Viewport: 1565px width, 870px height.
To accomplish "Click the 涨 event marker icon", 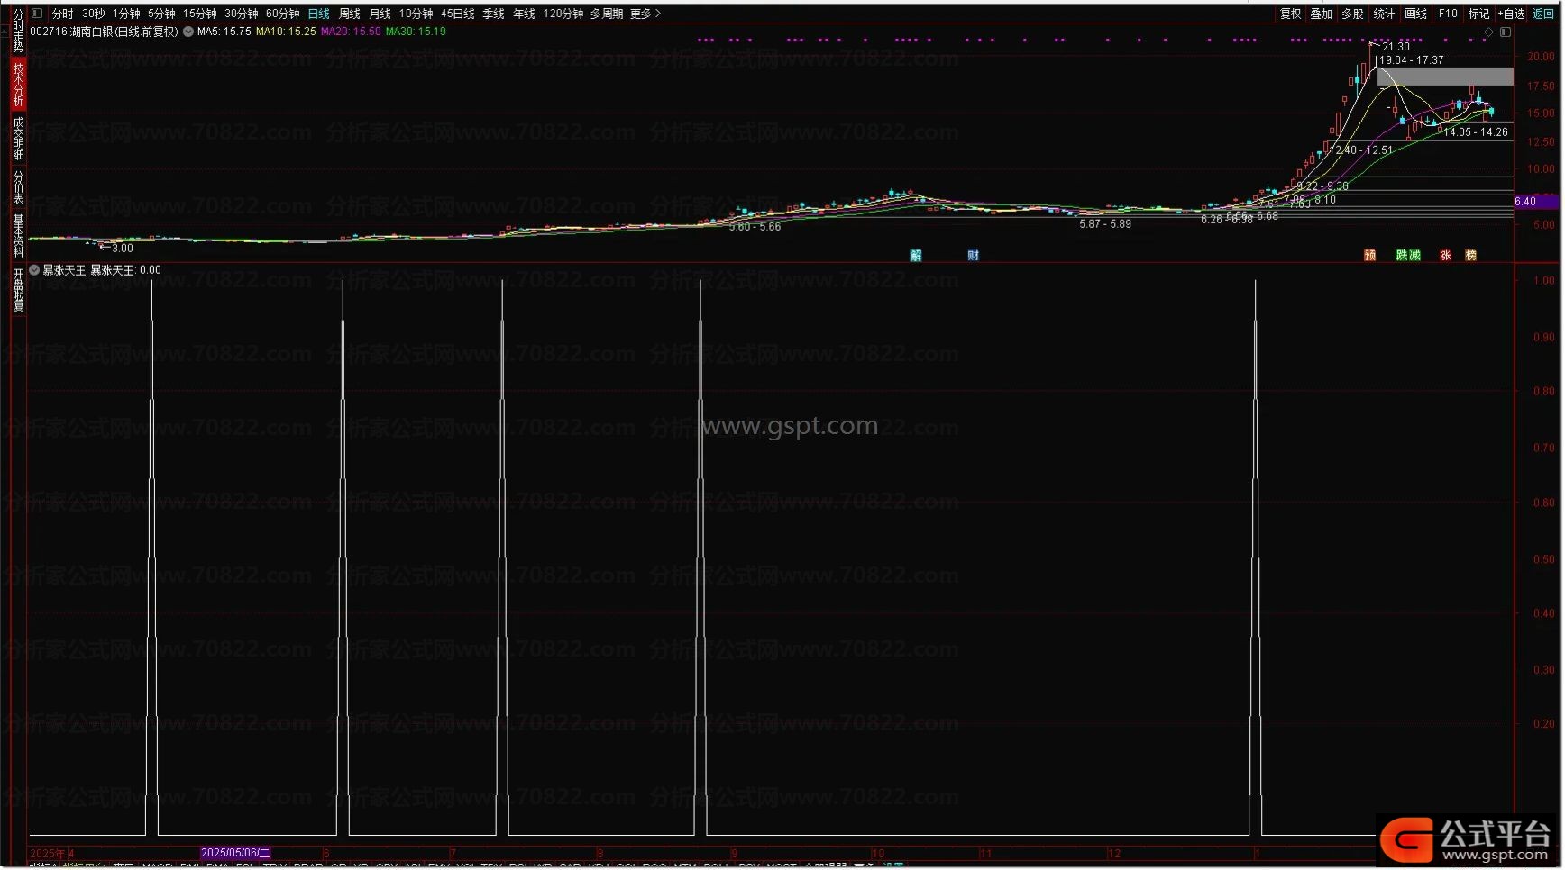I will tap(1445, 256).
